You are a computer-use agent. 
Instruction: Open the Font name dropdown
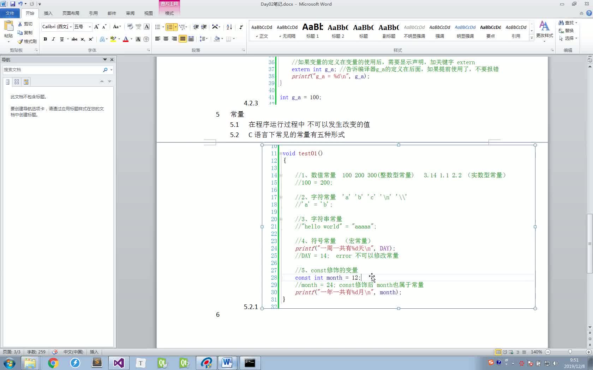tap(71, 27)
